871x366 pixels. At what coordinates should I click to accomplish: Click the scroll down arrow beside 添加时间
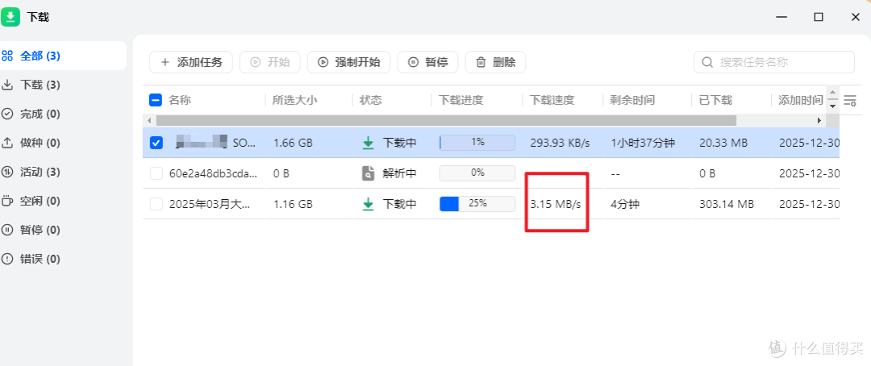pos(832,106)
